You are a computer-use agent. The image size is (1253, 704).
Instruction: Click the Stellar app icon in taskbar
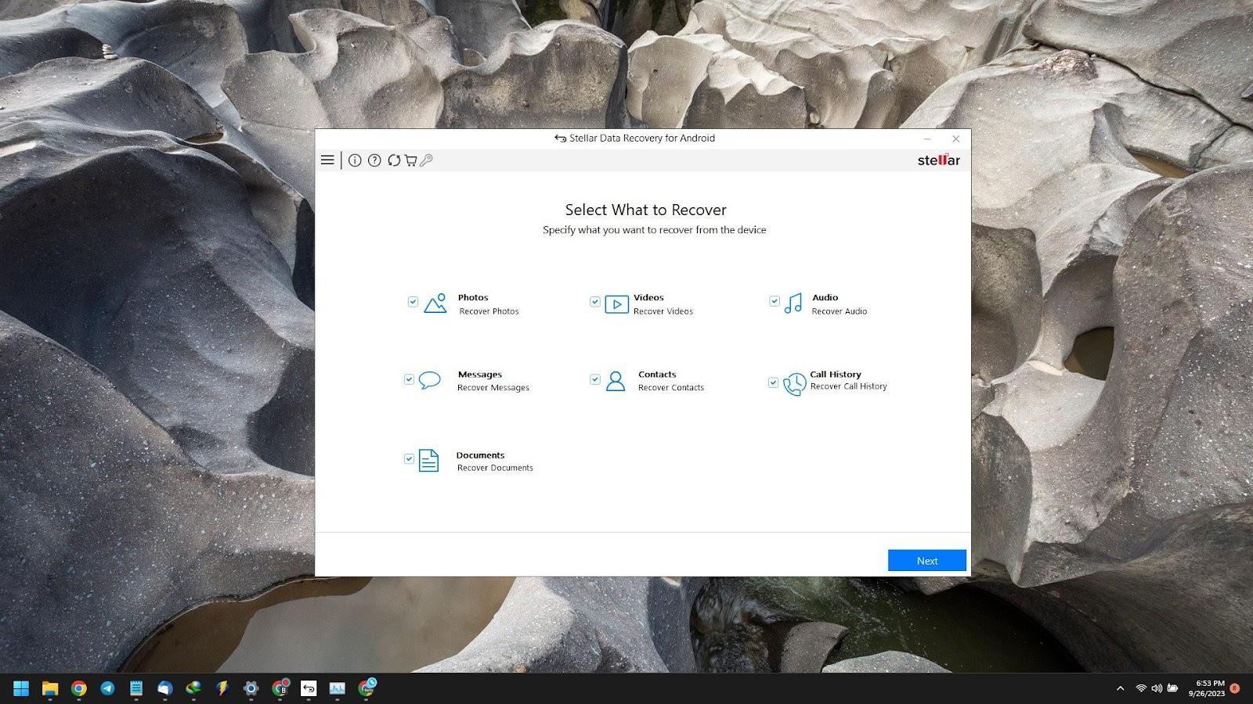309,688
